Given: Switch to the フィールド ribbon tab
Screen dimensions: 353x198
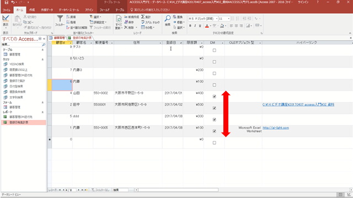Looking at the screenshot, I should coord(104,10).
